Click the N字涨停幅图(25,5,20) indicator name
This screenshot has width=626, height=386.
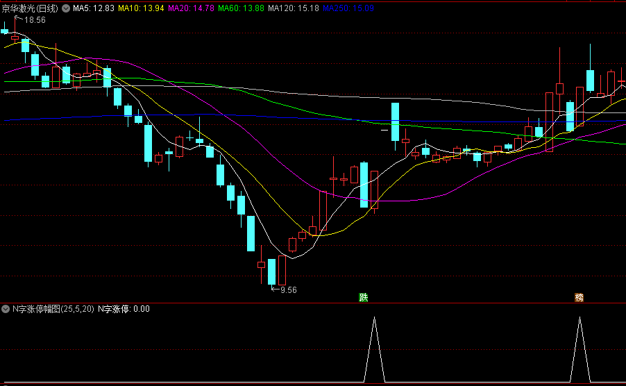click(x=53, y=308)
